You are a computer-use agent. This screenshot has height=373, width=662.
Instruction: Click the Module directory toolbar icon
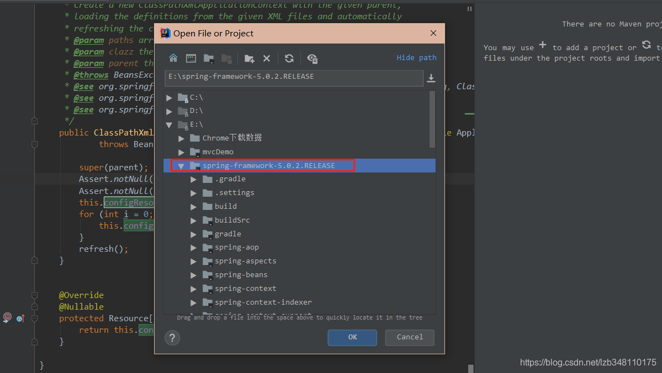coord(227,58)
